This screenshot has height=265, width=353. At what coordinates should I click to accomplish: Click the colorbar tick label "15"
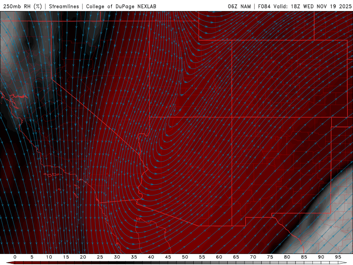pyautogui.click(x=66, y=257)
